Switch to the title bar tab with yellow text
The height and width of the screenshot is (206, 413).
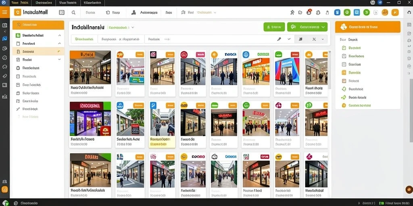coord(21,3)
